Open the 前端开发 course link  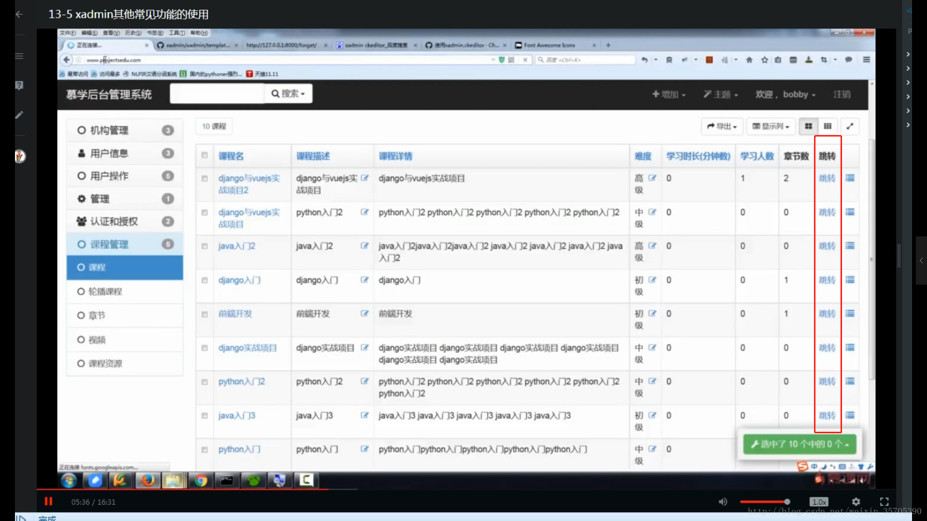point(235,314)
